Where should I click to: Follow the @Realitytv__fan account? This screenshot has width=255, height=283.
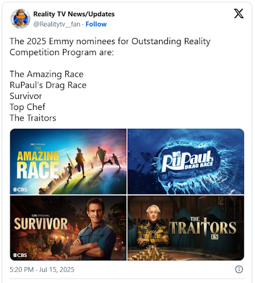click(x=96, y=24)
